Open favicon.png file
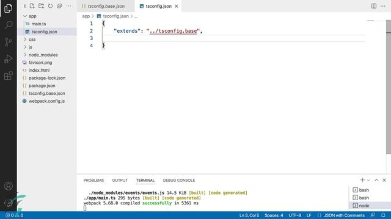Screen dimensions: 391x219 (47, 62)
